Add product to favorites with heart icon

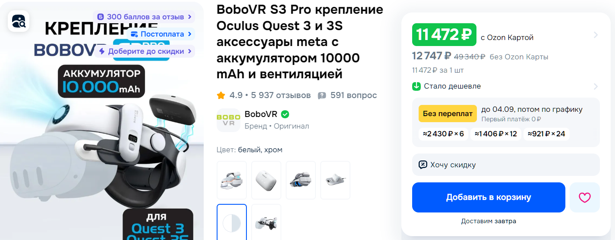tap(584, 197)
